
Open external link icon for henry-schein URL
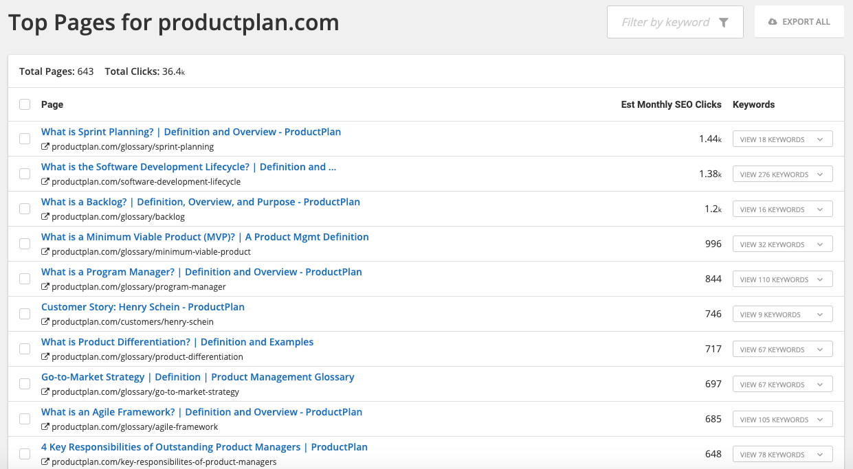(45, 321)
